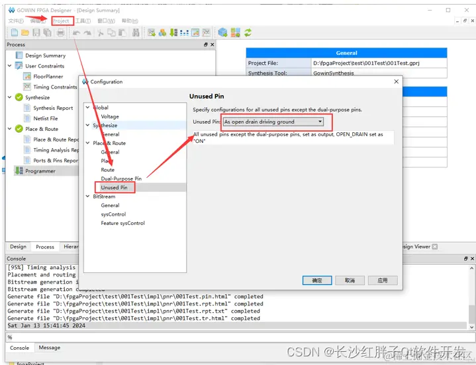Click the 应用 apply button
The image size is (476, 365).
pos(383,280)
